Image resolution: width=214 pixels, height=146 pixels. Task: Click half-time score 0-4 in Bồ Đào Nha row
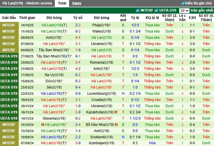click(192, 125)
